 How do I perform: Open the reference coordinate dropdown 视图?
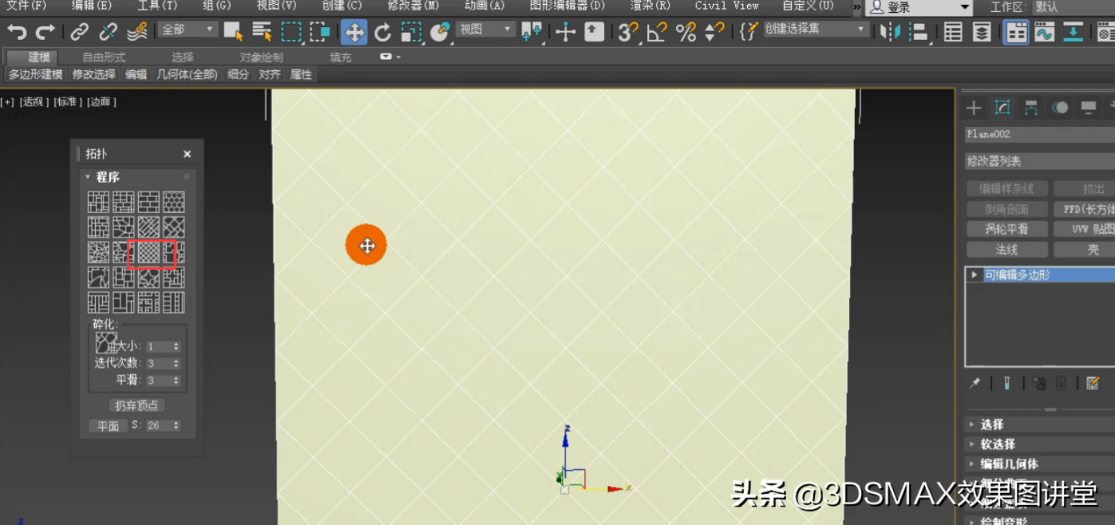click(x=486, y=30)
